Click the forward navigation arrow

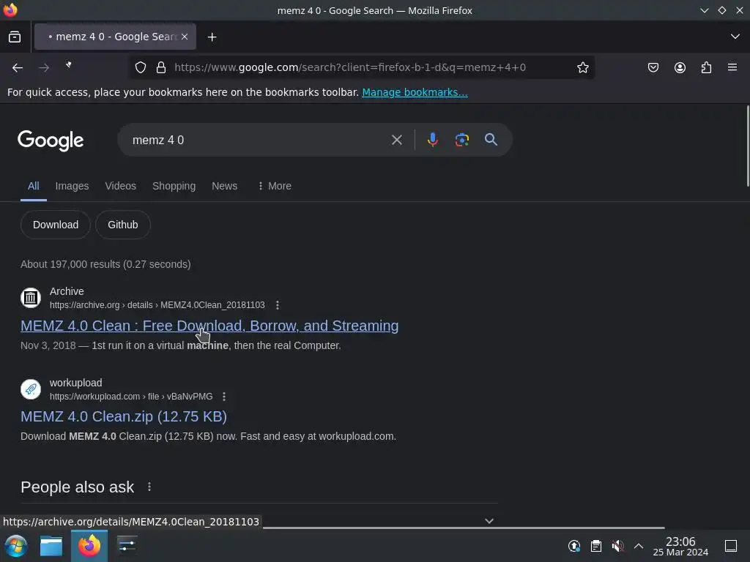coord(44,68)
